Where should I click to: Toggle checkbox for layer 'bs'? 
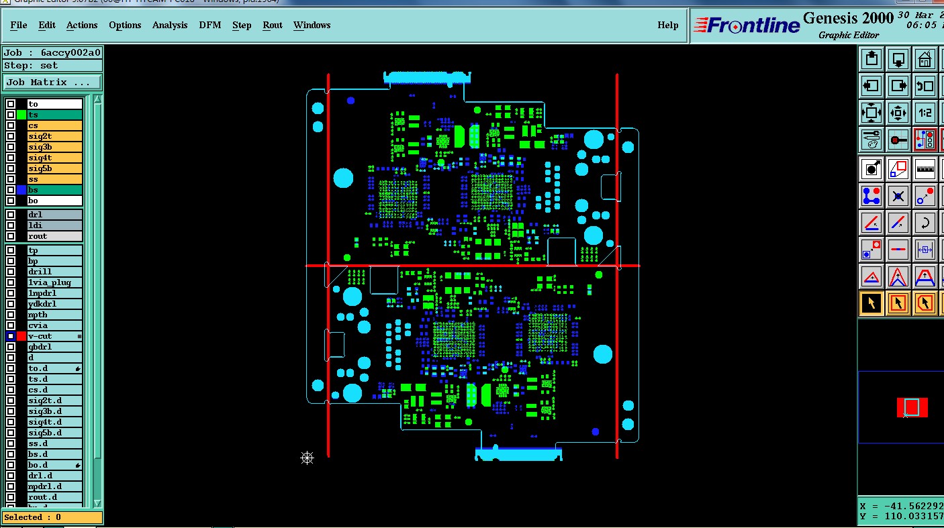click(x=11, y=190)
